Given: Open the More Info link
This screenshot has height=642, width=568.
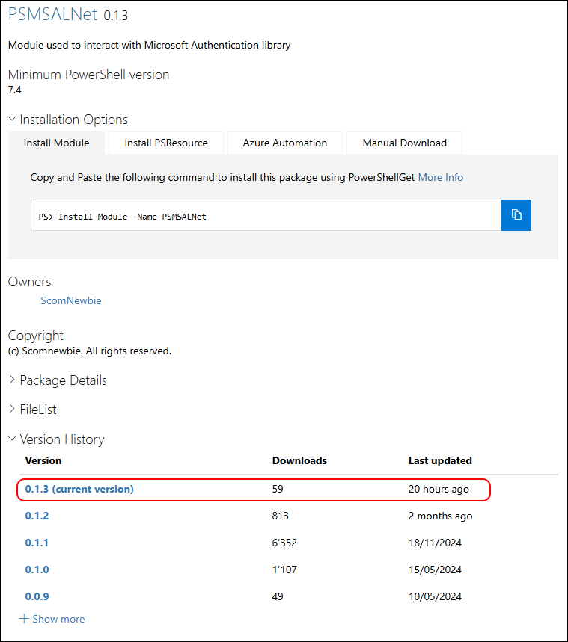Looking at the screenshot, I should click(x=440, y=177).
